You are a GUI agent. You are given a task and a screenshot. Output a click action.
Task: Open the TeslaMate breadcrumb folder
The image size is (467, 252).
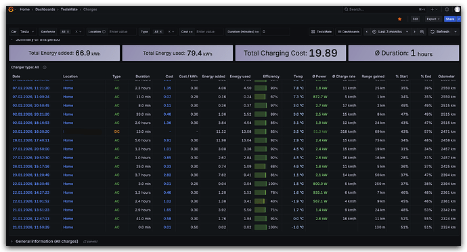tap(69, 9)
